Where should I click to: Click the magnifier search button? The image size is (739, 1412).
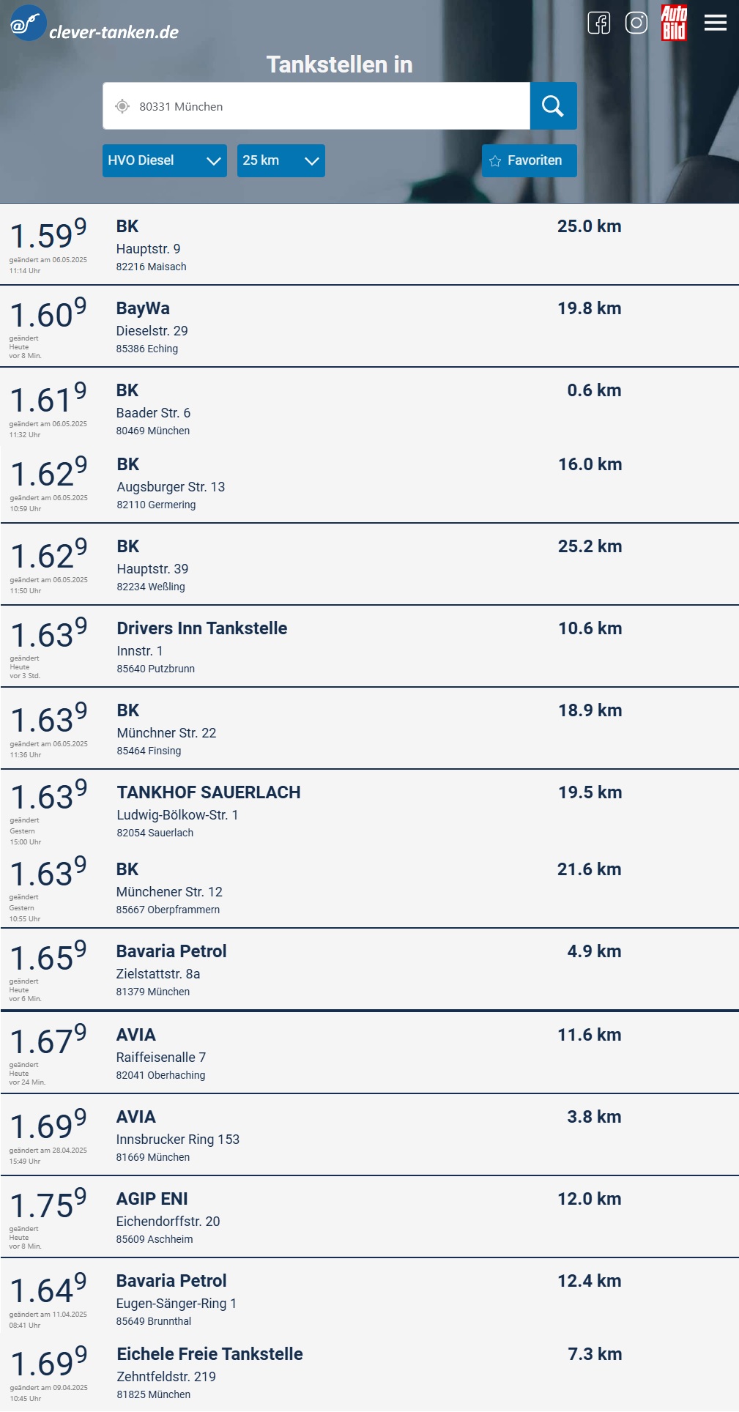[553, 106]
